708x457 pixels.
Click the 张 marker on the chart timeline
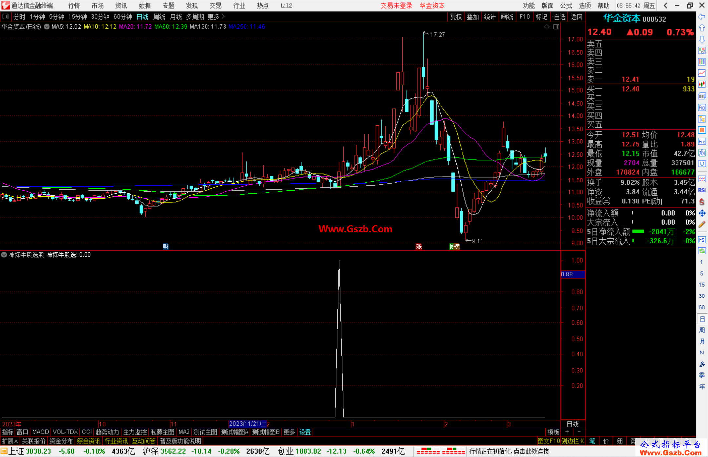(419, 247)
